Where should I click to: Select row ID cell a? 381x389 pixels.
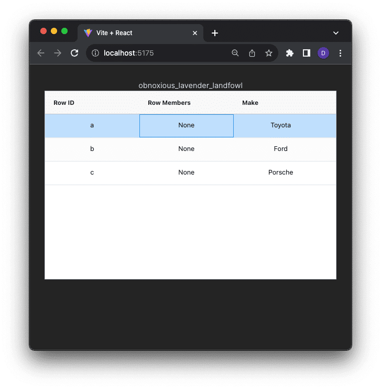coord(92,125)
